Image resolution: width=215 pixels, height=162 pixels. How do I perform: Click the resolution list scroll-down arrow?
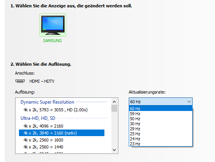pyautogui.click(x=114, y=150)
